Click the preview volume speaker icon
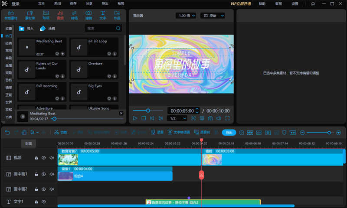 coord(219,118)
